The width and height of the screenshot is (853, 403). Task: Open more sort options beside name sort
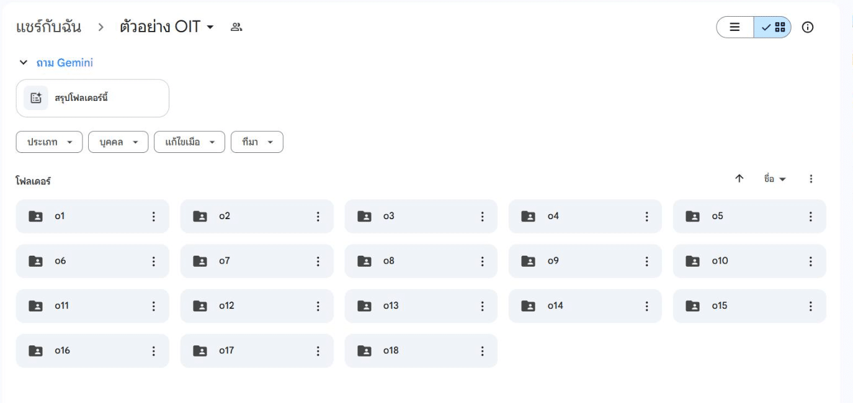[810, 179]
